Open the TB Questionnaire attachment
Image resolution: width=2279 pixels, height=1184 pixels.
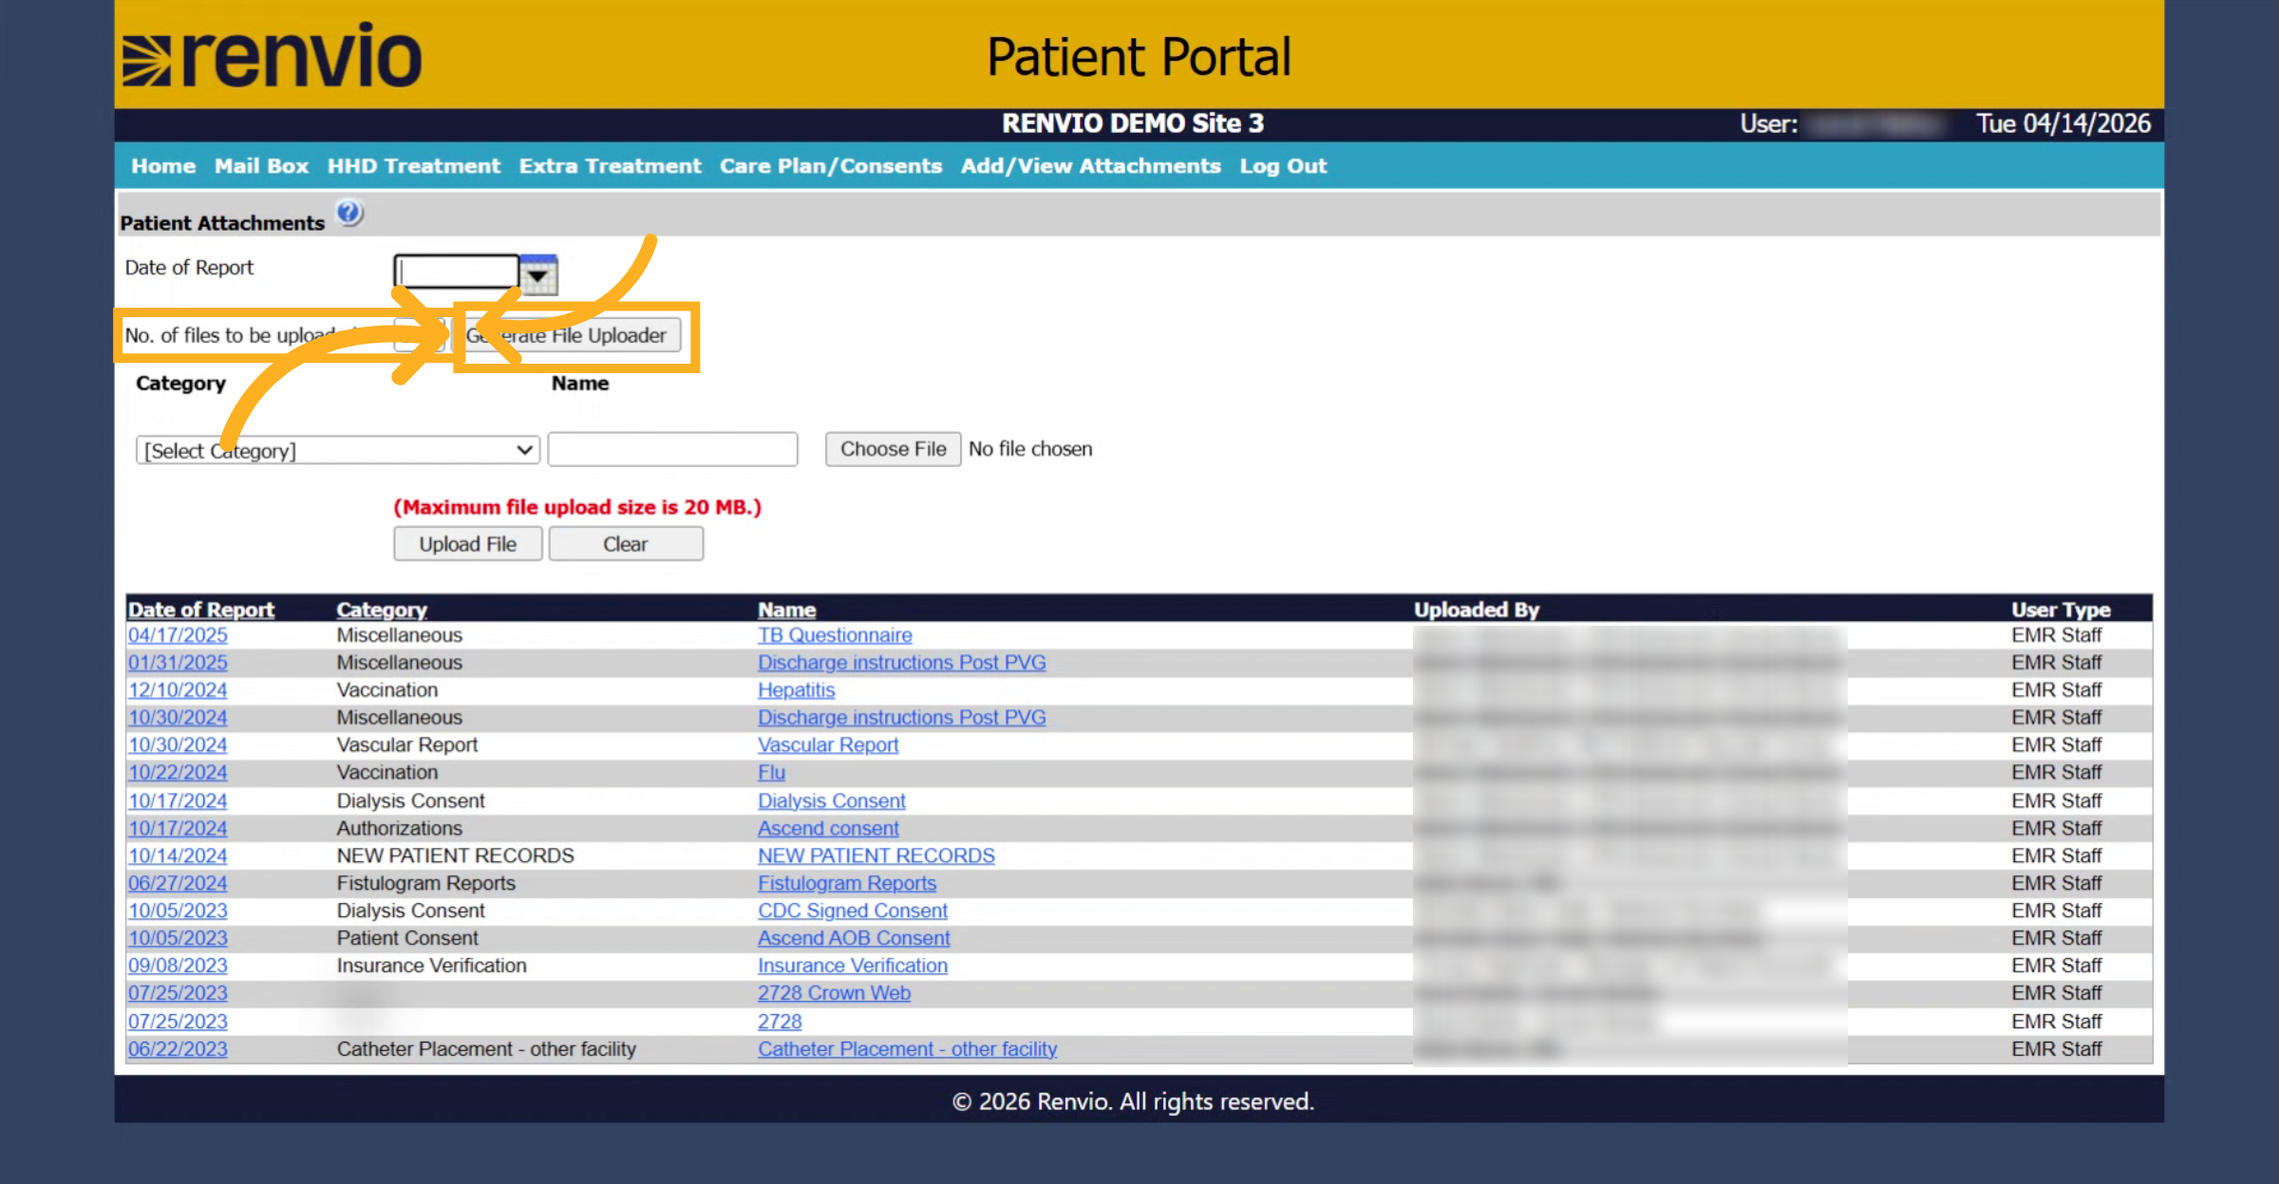[x=835, y=635]
